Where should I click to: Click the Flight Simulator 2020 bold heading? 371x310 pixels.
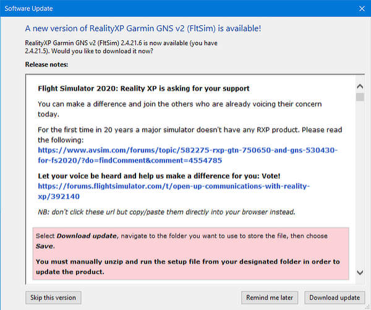(x=143, y=88)
